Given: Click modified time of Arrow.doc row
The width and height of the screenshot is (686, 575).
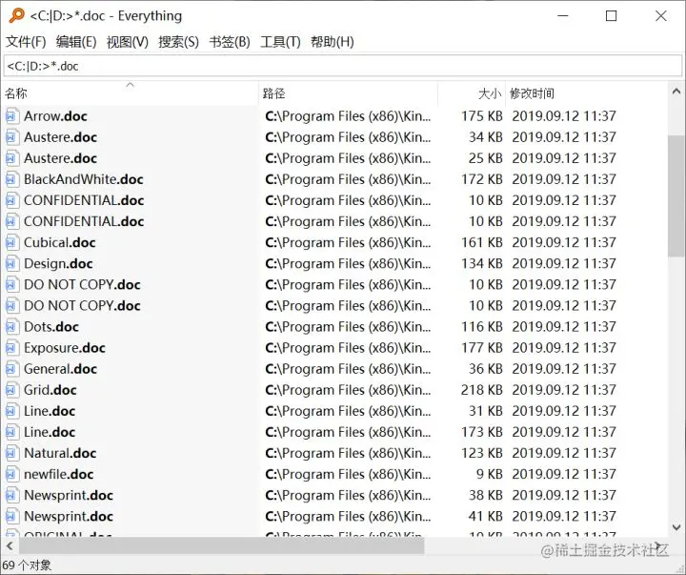Looking at the screenshot, I should click(x=564, y=116).
